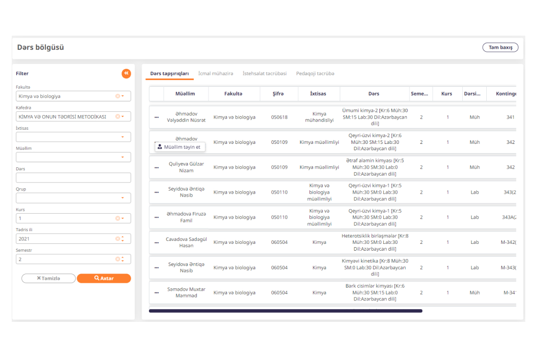537x358 pixels.
Task: Clear the Kafedra field selection
Action: (x=117, y=117)
